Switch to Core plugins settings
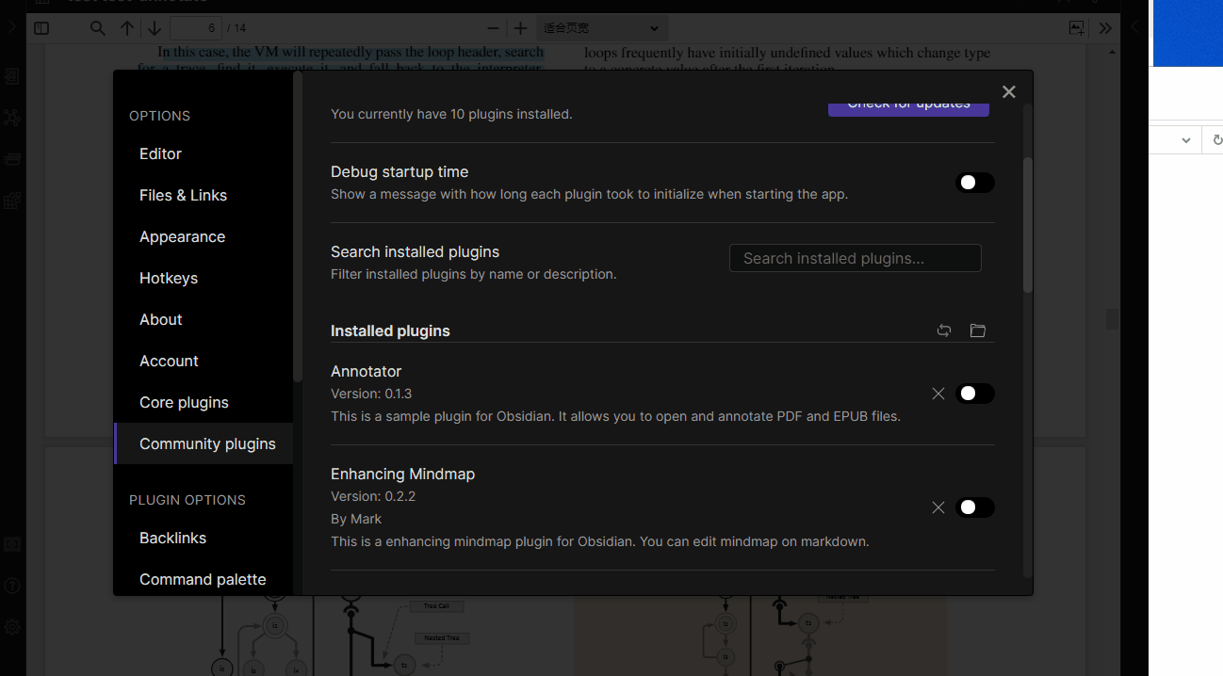Viewport: 1223px width, 676px height. [204, 402]
